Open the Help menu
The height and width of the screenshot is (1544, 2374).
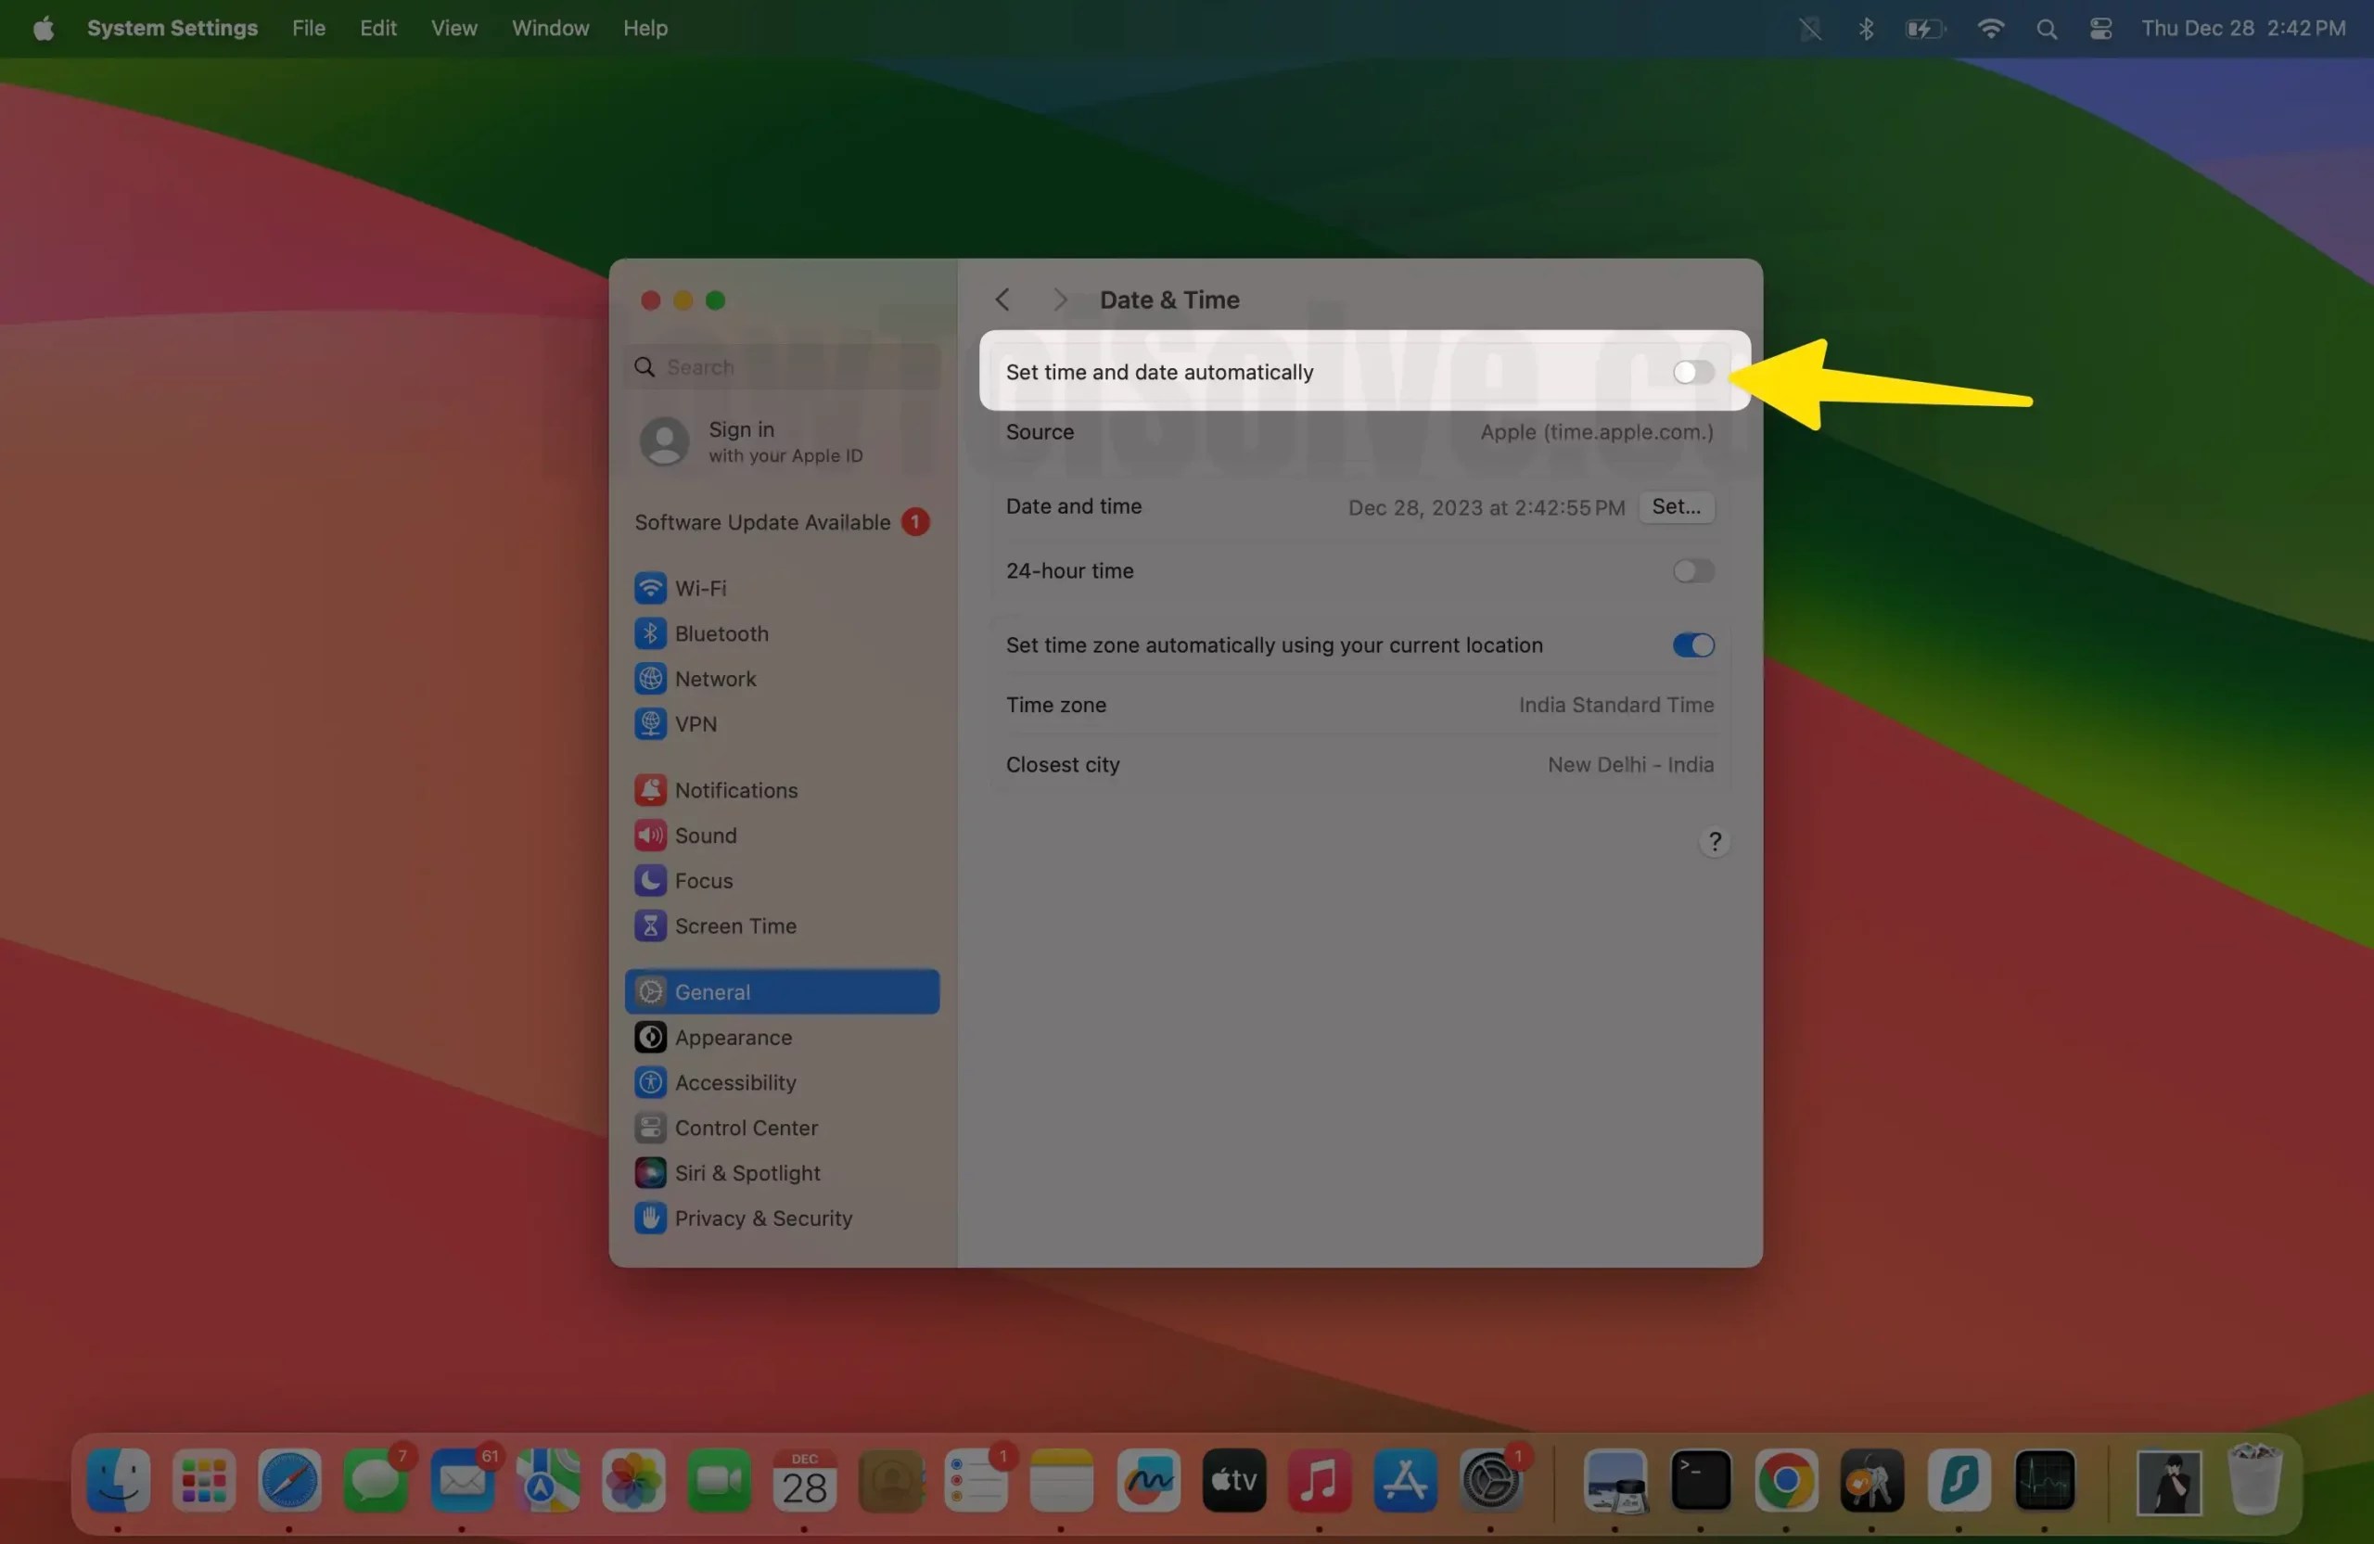[645, 28]
